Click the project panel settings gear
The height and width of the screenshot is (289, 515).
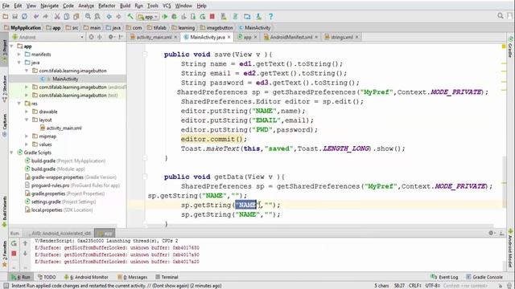pos(111,37)
